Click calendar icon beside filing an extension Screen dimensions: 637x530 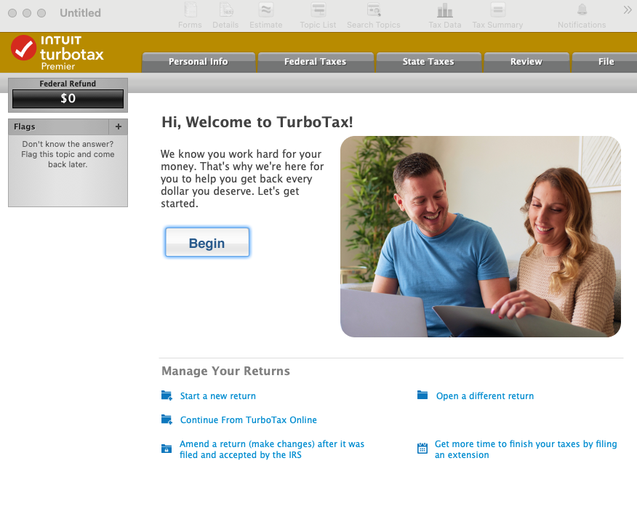(422, 449)
